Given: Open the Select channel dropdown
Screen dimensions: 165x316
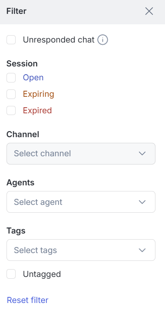Looking at the screenshot, I should coord(81,154).
